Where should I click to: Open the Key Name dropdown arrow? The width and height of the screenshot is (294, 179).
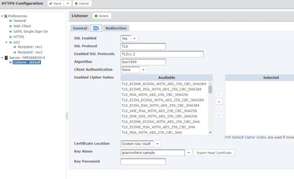[189, 153]
